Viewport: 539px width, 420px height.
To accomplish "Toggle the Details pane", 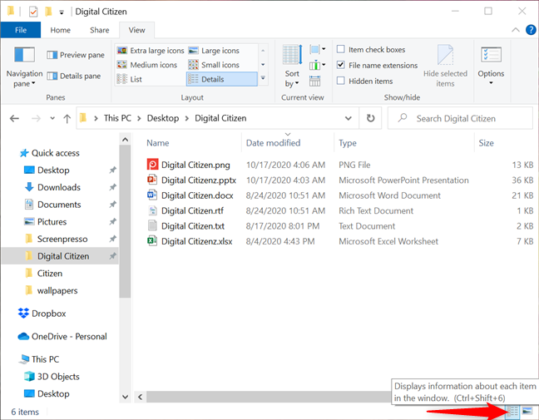I will click(x=74, y=76).
